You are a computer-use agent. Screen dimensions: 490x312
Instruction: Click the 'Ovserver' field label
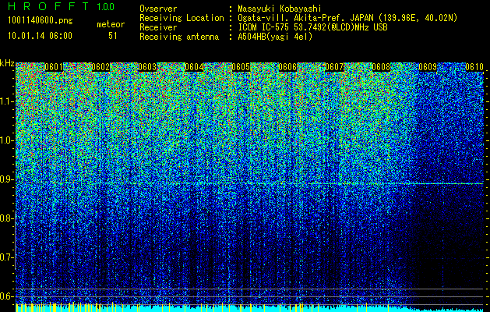coord(158,9)
